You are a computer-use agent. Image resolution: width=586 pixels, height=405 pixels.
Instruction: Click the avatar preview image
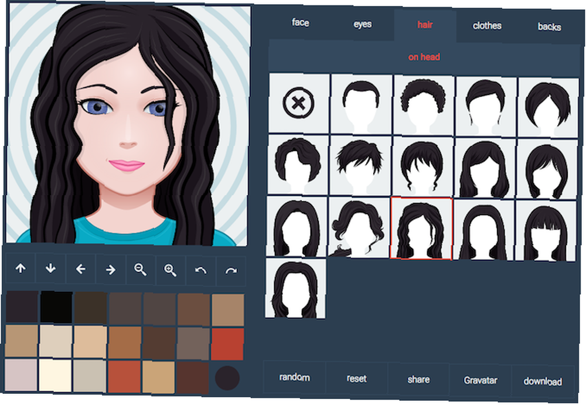(128, 124)
